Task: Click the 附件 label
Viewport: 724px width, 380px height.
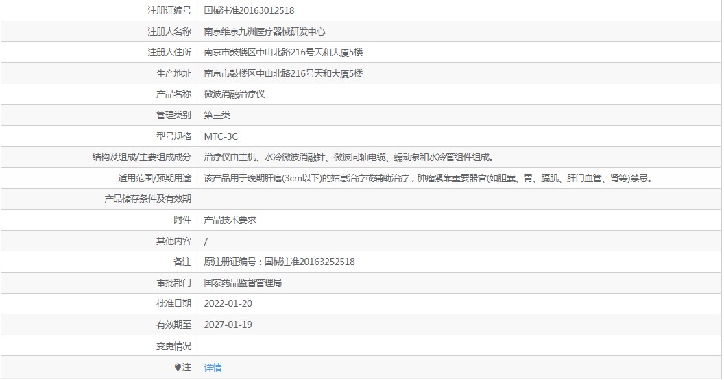Action: pyautogui.click(x=182, y=220)
